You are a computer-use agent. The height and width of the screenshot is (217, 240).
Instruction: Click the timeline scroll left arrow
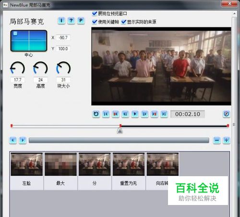tap(13, 140)
